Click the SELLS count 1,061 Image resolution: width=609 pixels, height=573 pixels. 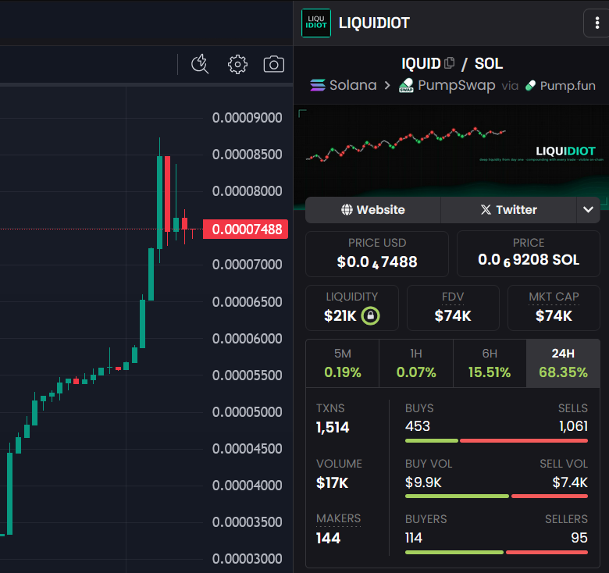coord(573,426)
